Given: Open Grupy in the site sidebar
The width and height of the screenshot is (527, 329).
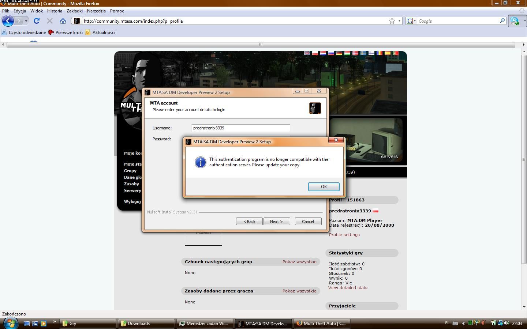Looking at the screenshot, I should pyautogui.click(x=130, y=171).
